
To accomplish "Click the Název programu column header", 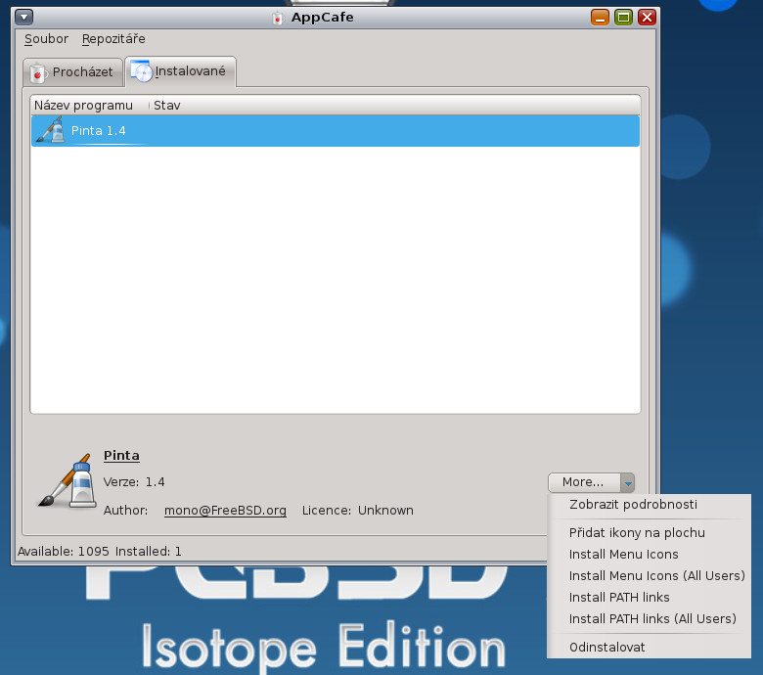I will [x=84, y=105].
